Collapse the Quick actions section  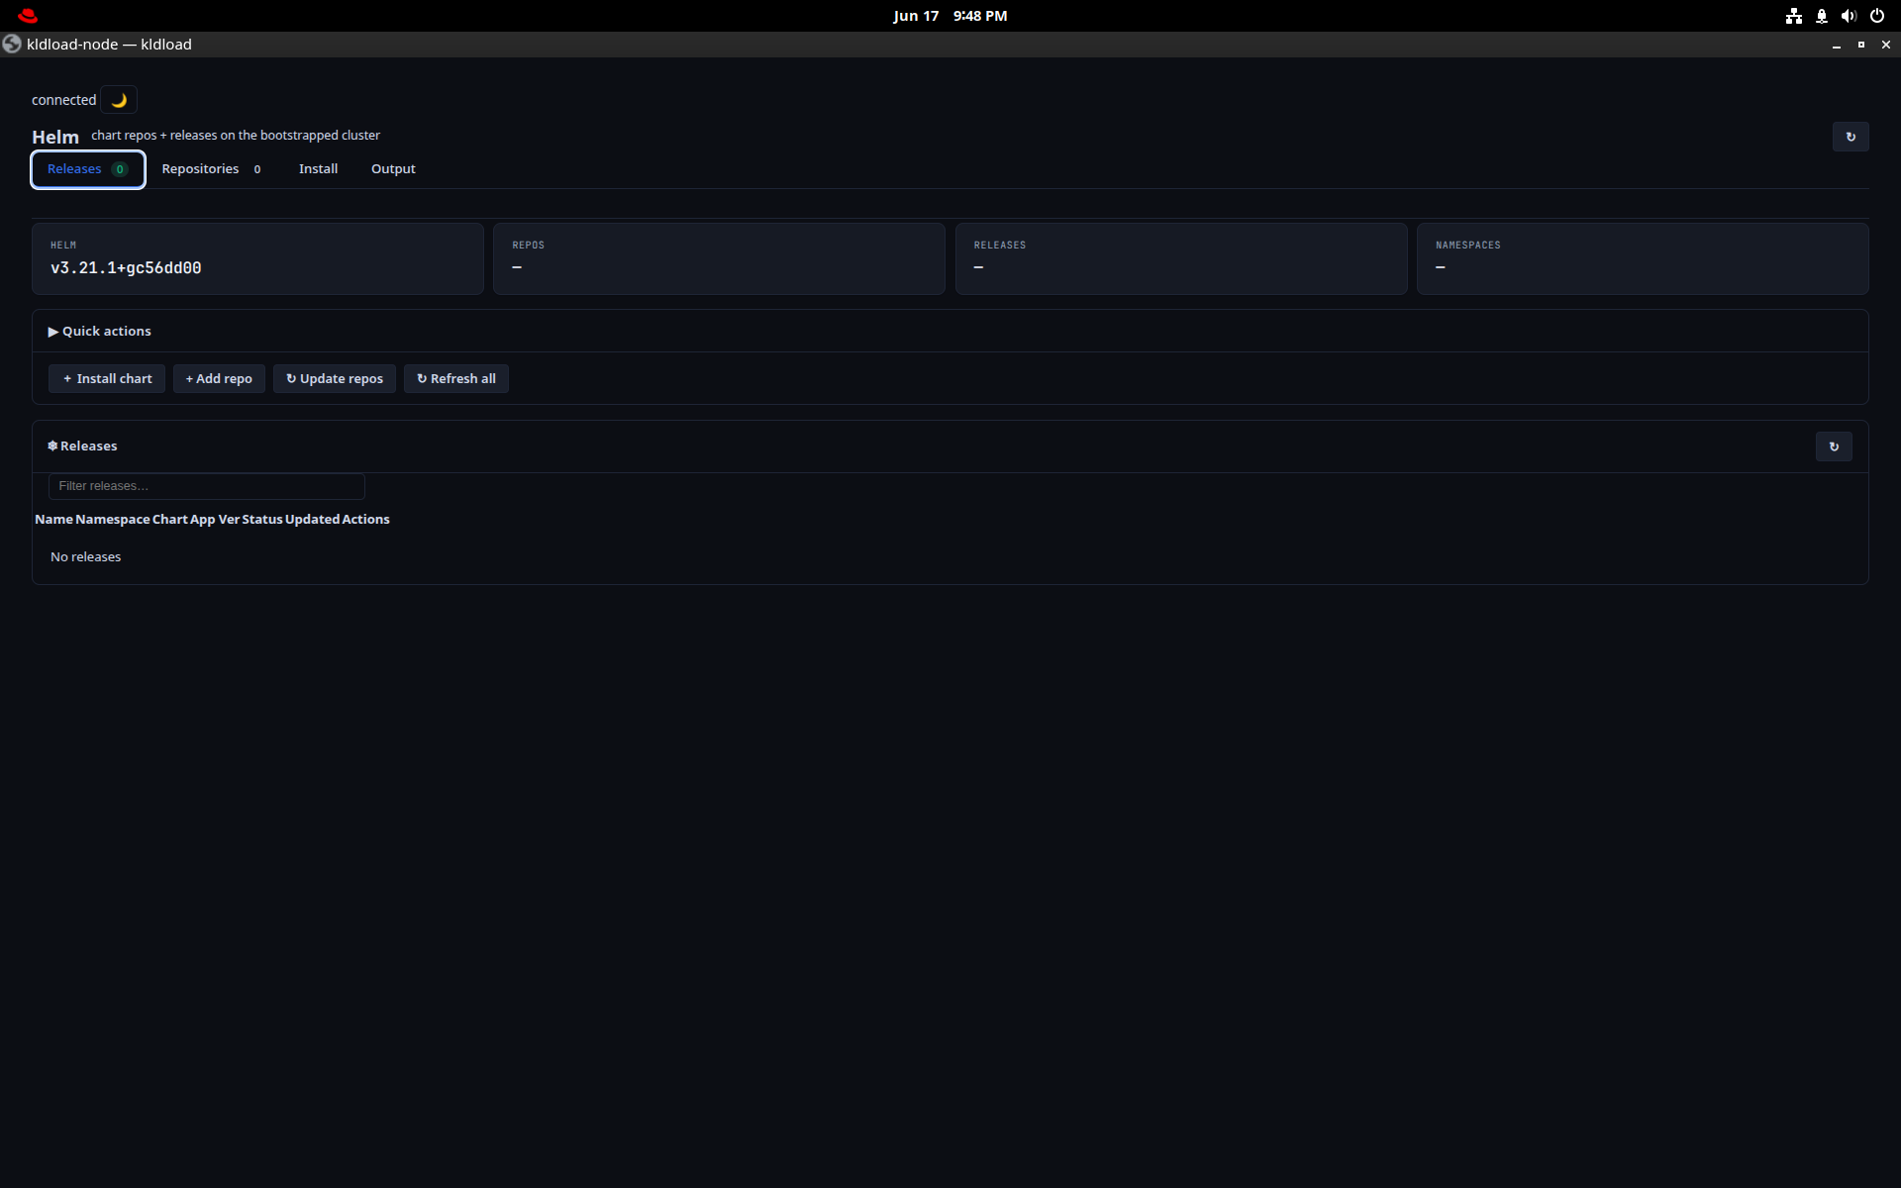coord(99,332)
